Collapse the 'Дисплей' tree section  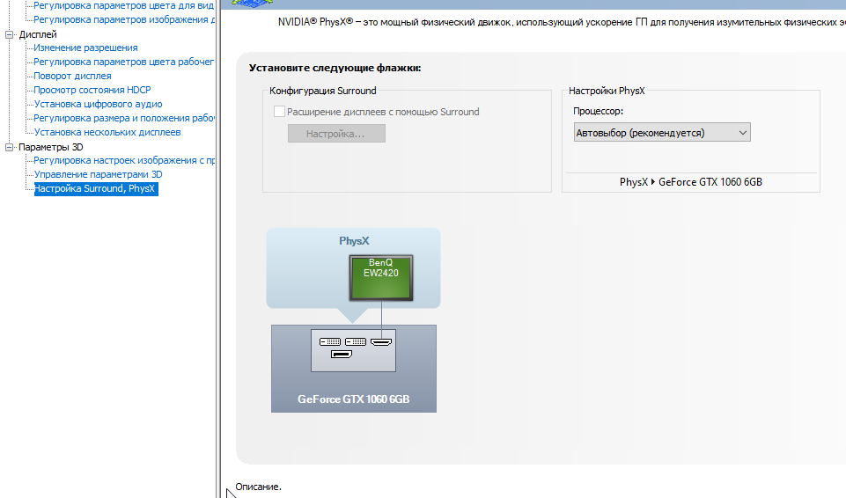coord(11,34)
